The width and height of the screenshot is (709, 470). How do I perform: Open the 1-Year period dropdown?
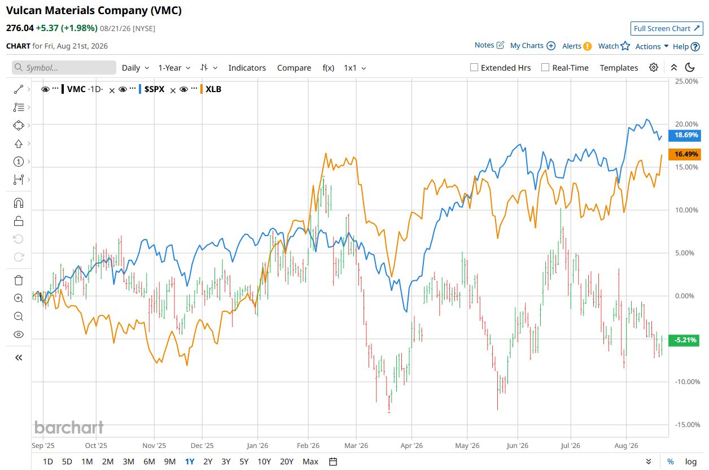tap(174, 68)
